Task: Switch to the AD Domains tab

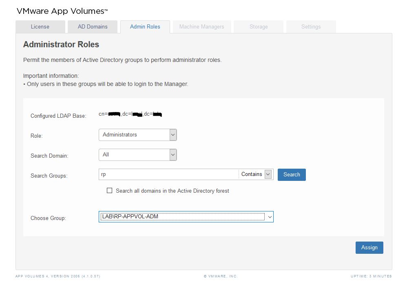Action: pos(93,27)
